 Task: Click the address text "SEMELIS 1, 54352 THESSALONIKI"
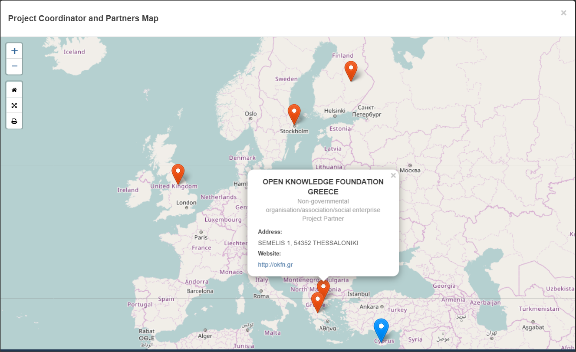point(308,243)
